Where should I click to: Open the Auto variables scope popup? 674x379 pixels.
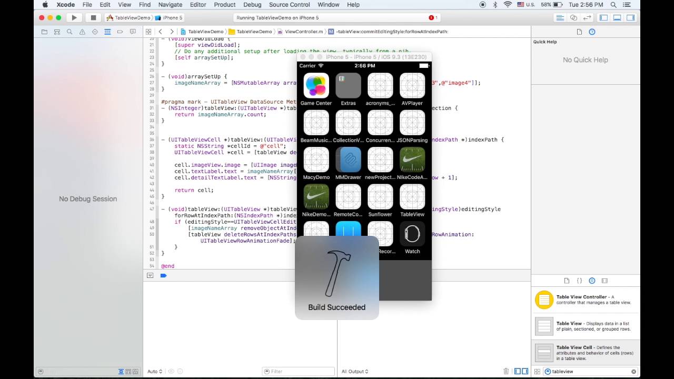pyautogui.click(x=155, y=371)
